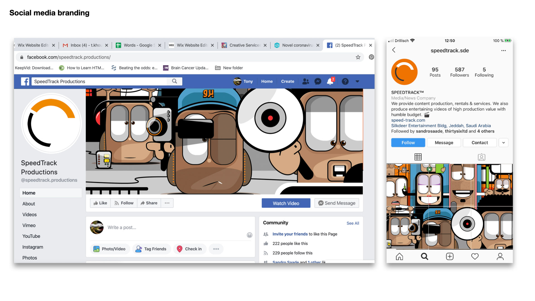
Task: Click Tony profile link in Facebook header
Action: 243,81
